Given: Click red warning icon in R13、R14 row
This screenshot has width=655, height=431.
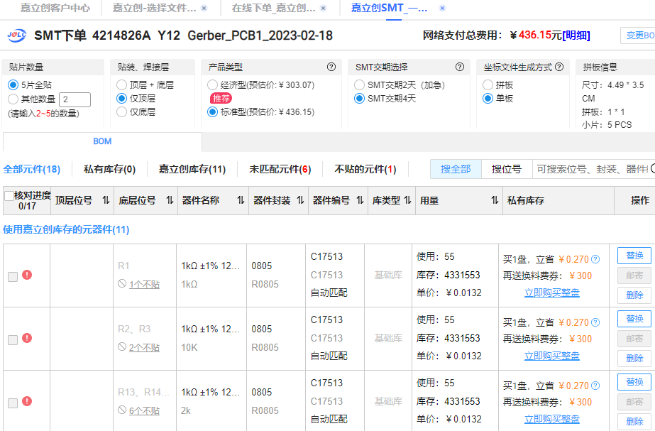Looking at the screenshot, I should pyautogui.click(x=27, y=401).
